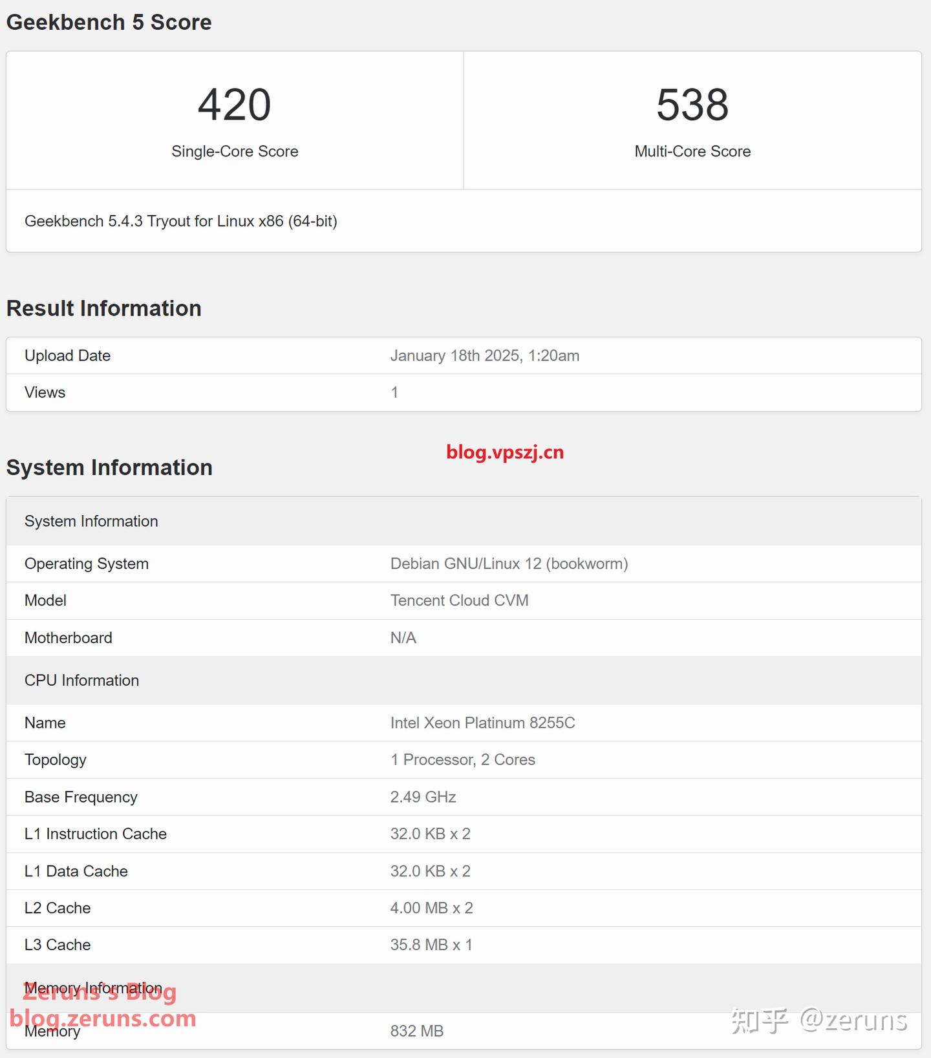931x1058 pixels.
Task: Click the blog.zeruns.com watermark text
Action: (x=103, y=1019)
